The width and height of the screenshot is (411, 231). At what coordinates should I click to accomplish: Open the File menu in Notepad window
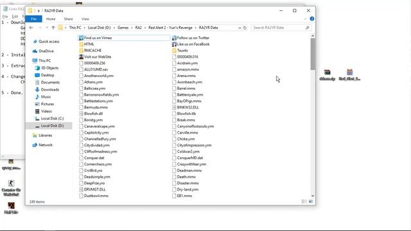click(x=5, y=16)
